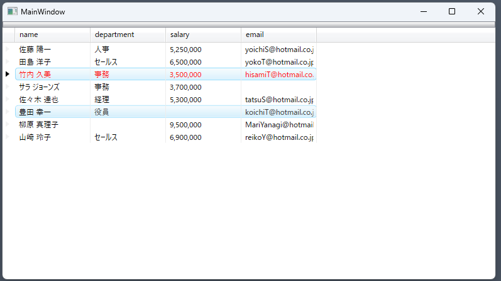Click department 事務 in 竹内 久美 row
Image resolution: width=501 pixels, height=281 pixels.
[x=128, y=74]
